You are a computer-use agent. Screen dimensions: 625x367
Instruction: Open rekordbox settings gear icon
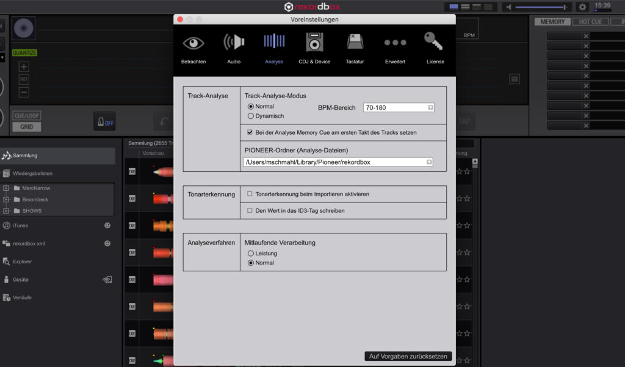[x=582, y=7]
